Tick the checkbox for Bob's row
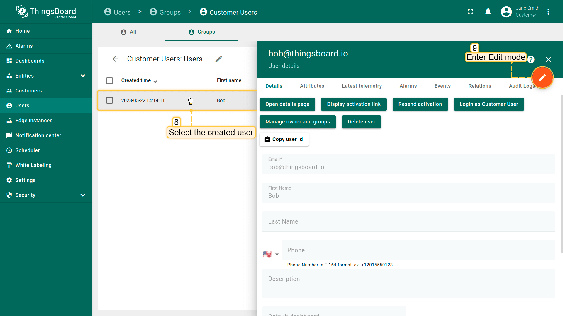 109,100
